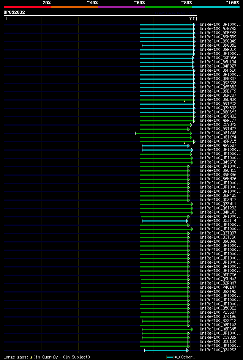Image resolution: width=243 pixels, height=360 pixels.
Task: Pick the UniRef100_Q2JIT4 row label
Action: click(x=218, y=221)
